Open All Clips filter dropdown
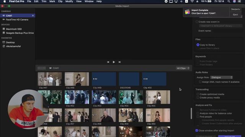 pos(183,68)
